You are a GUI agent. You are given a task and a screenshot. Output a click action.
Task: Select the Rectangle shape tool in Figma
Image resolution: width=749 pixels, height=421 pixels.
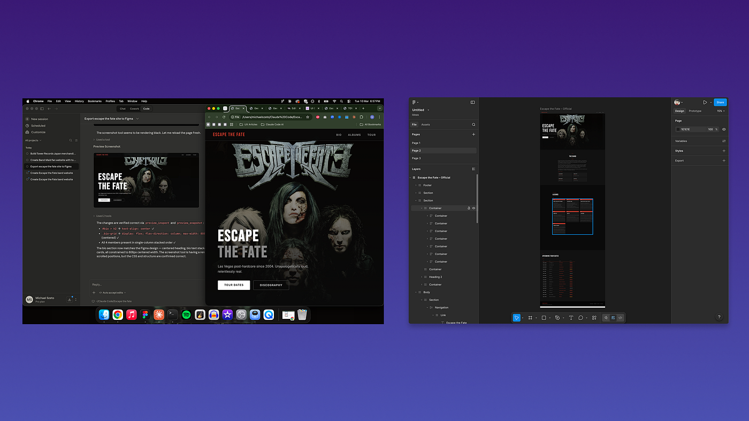[544, 318]
